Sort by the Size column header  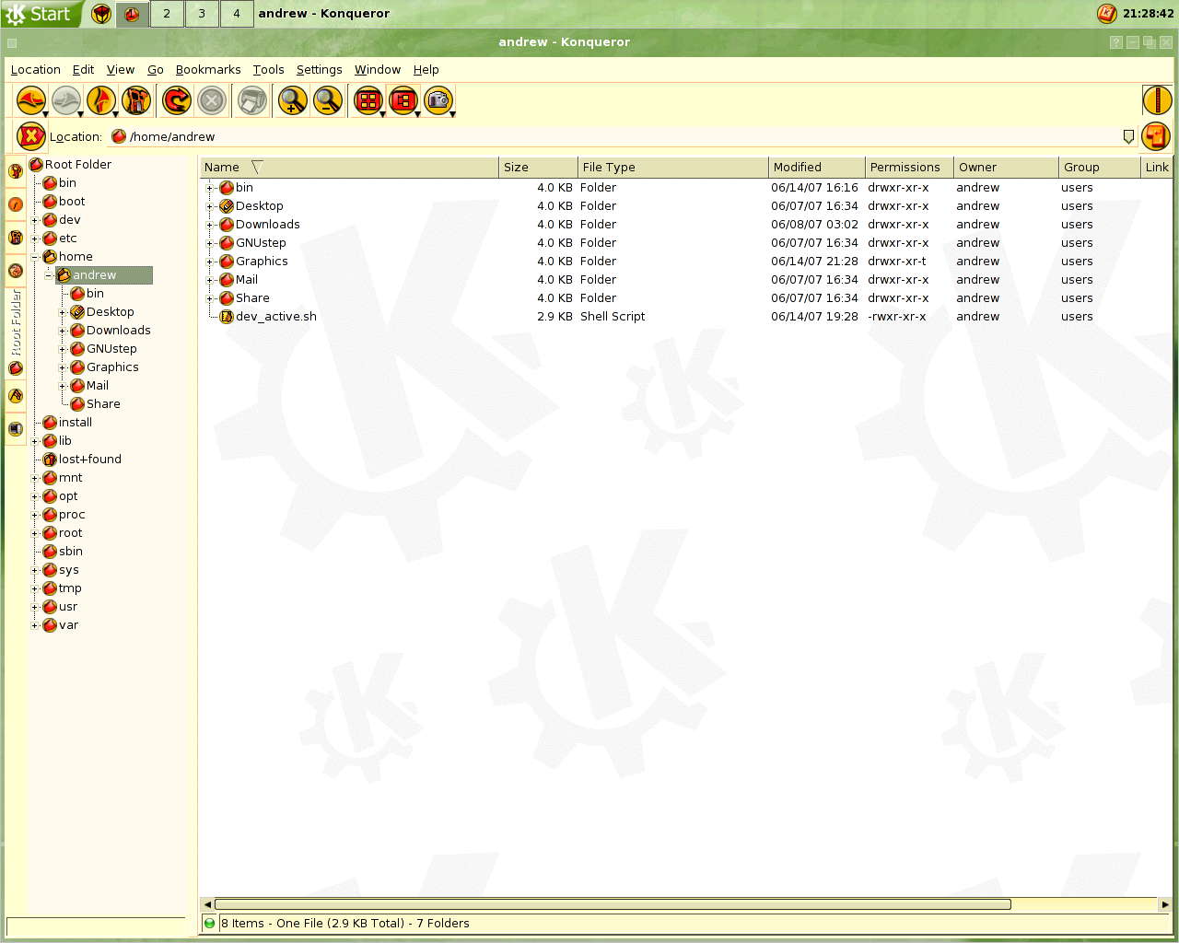(x=538, y=168)
